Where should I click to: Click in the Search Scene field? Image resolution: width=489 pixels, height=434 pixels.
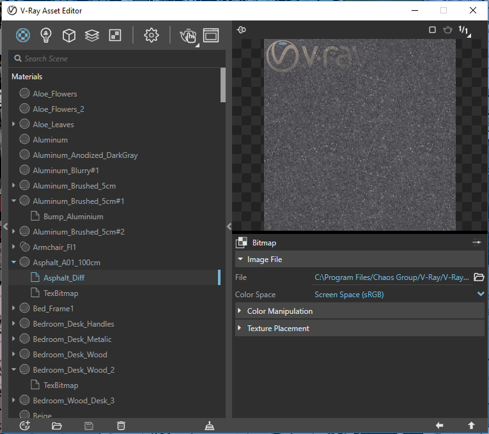[116, 59]
